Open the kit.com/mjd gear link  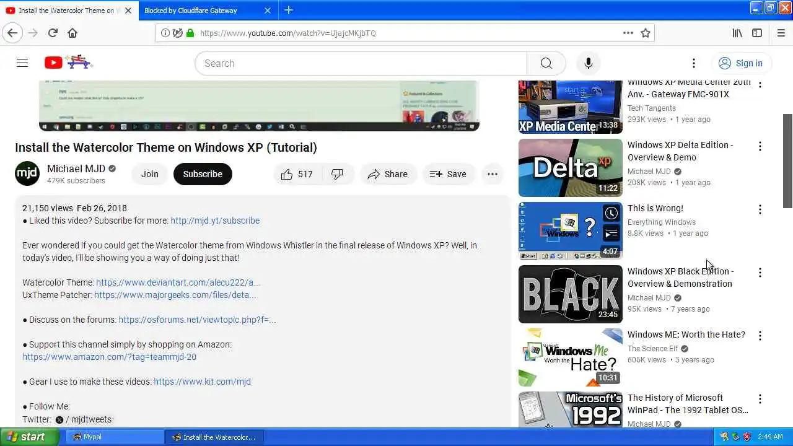203,382
